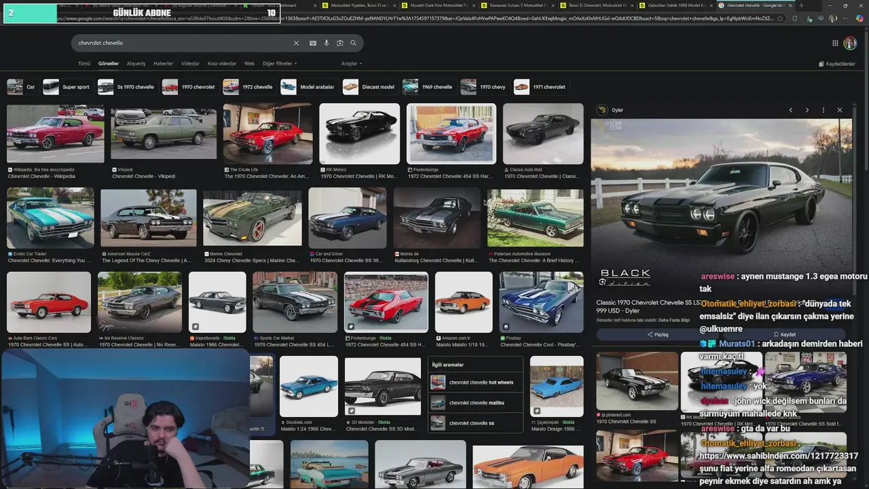Close the chevrolet chevelle browser tab
Screen dimensions: 869x489
click(x=790, y=5)
